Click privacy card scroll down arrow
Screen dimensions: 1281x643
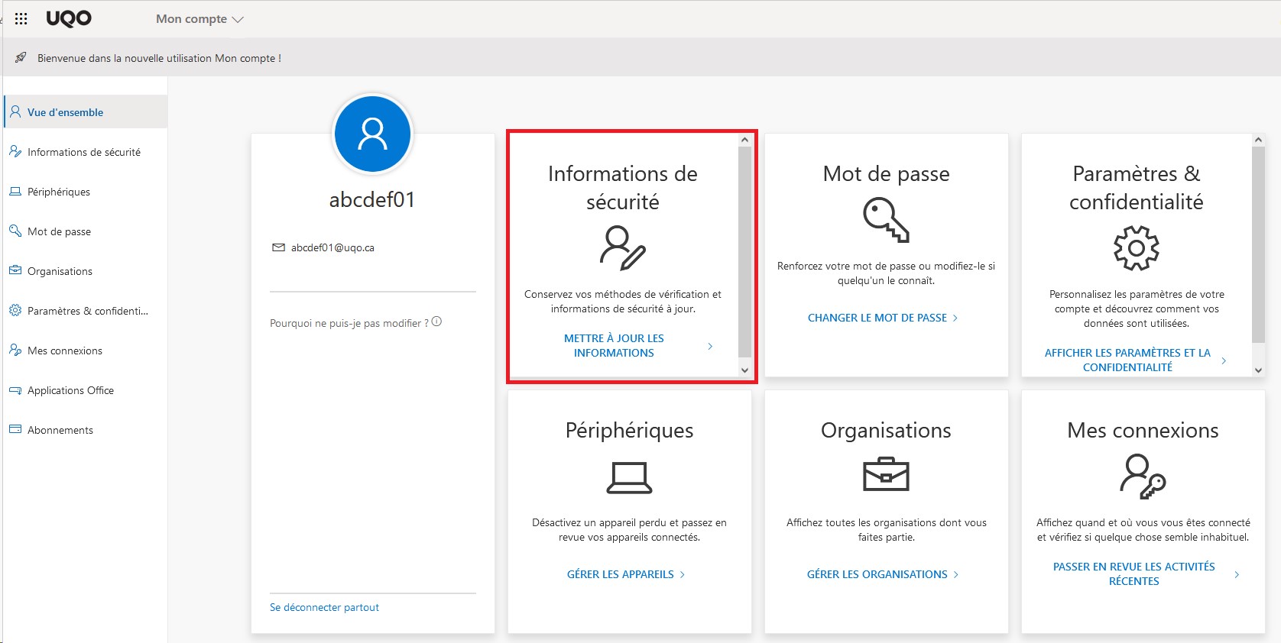(x=1258, y=370)
